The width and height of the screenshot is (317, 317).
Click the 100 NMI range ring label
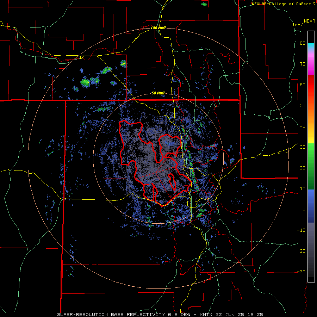(x=158, y=28)
